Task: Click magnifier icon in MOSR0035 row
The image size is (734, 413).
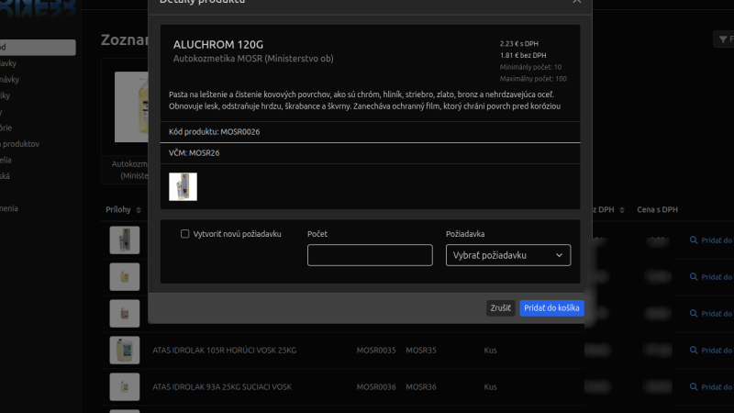Action: click(x=694, y=351)
